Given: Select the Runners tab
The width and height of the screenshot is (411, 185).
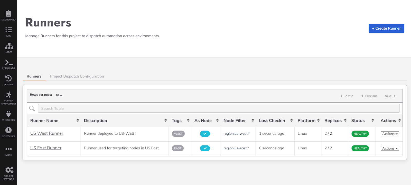Looking at the screenshot, I should coord(34,76).
